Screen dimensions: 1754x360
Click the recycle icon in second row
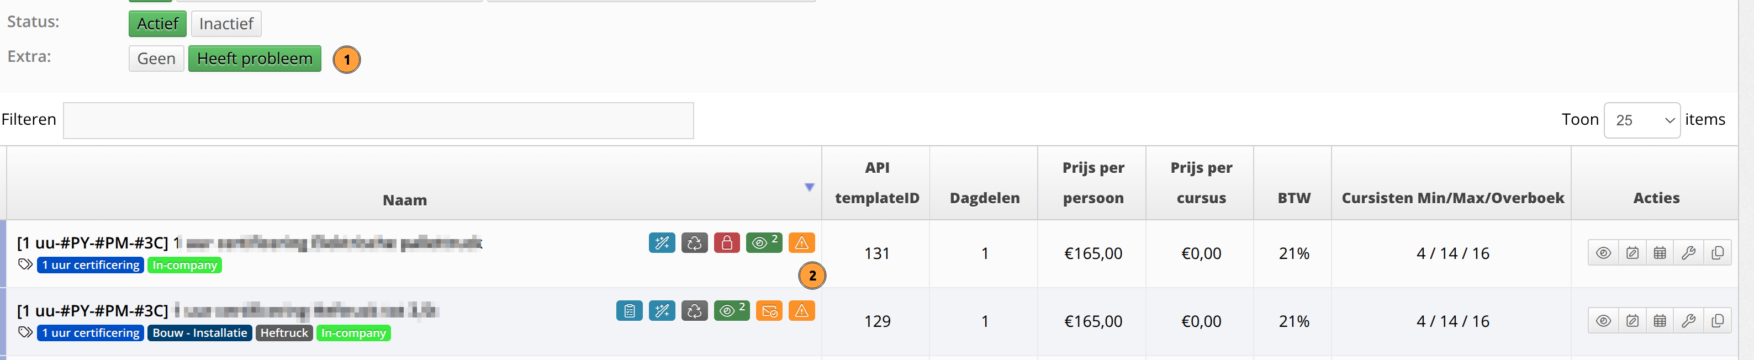tap(695, 311)
